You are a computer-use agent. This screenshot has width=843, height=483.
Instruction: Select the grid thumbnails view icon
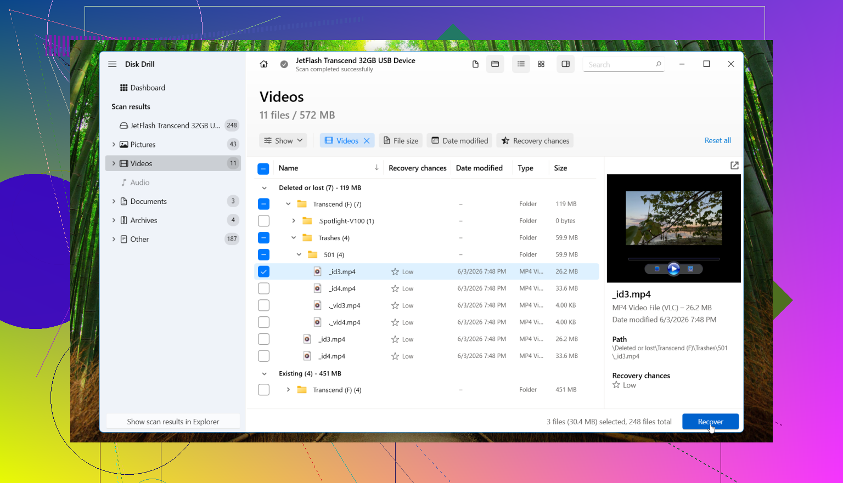coord(541,64)
